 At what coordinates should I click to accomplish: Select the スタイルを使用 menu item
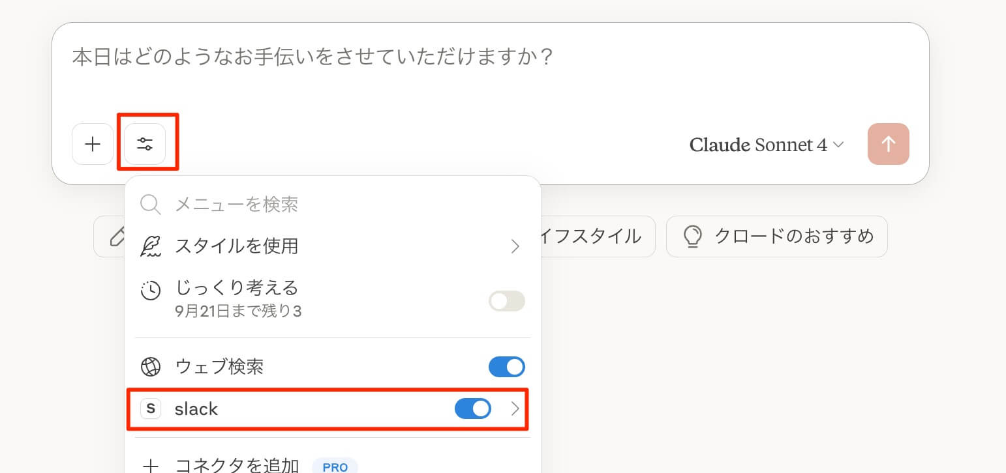236,246
